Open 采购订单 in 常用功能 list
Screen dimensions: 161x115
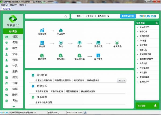143,31
